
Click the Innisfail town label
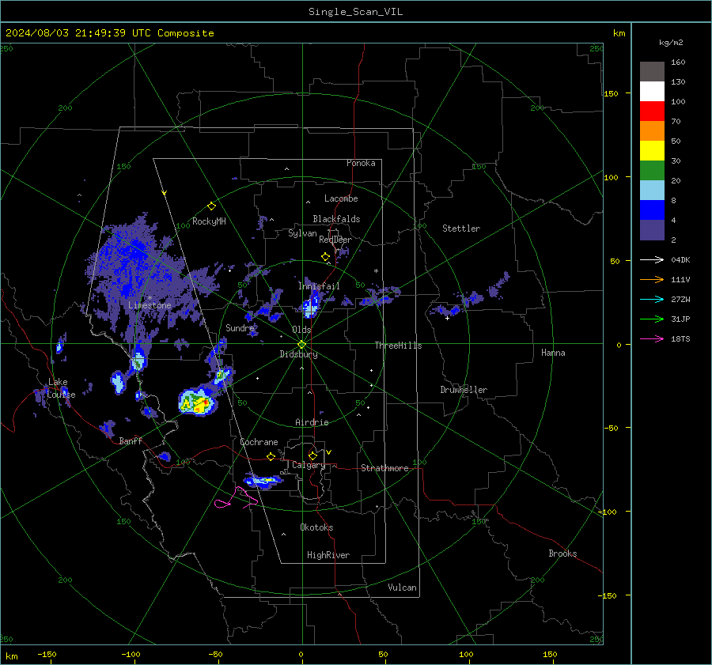tap(319, 286)
